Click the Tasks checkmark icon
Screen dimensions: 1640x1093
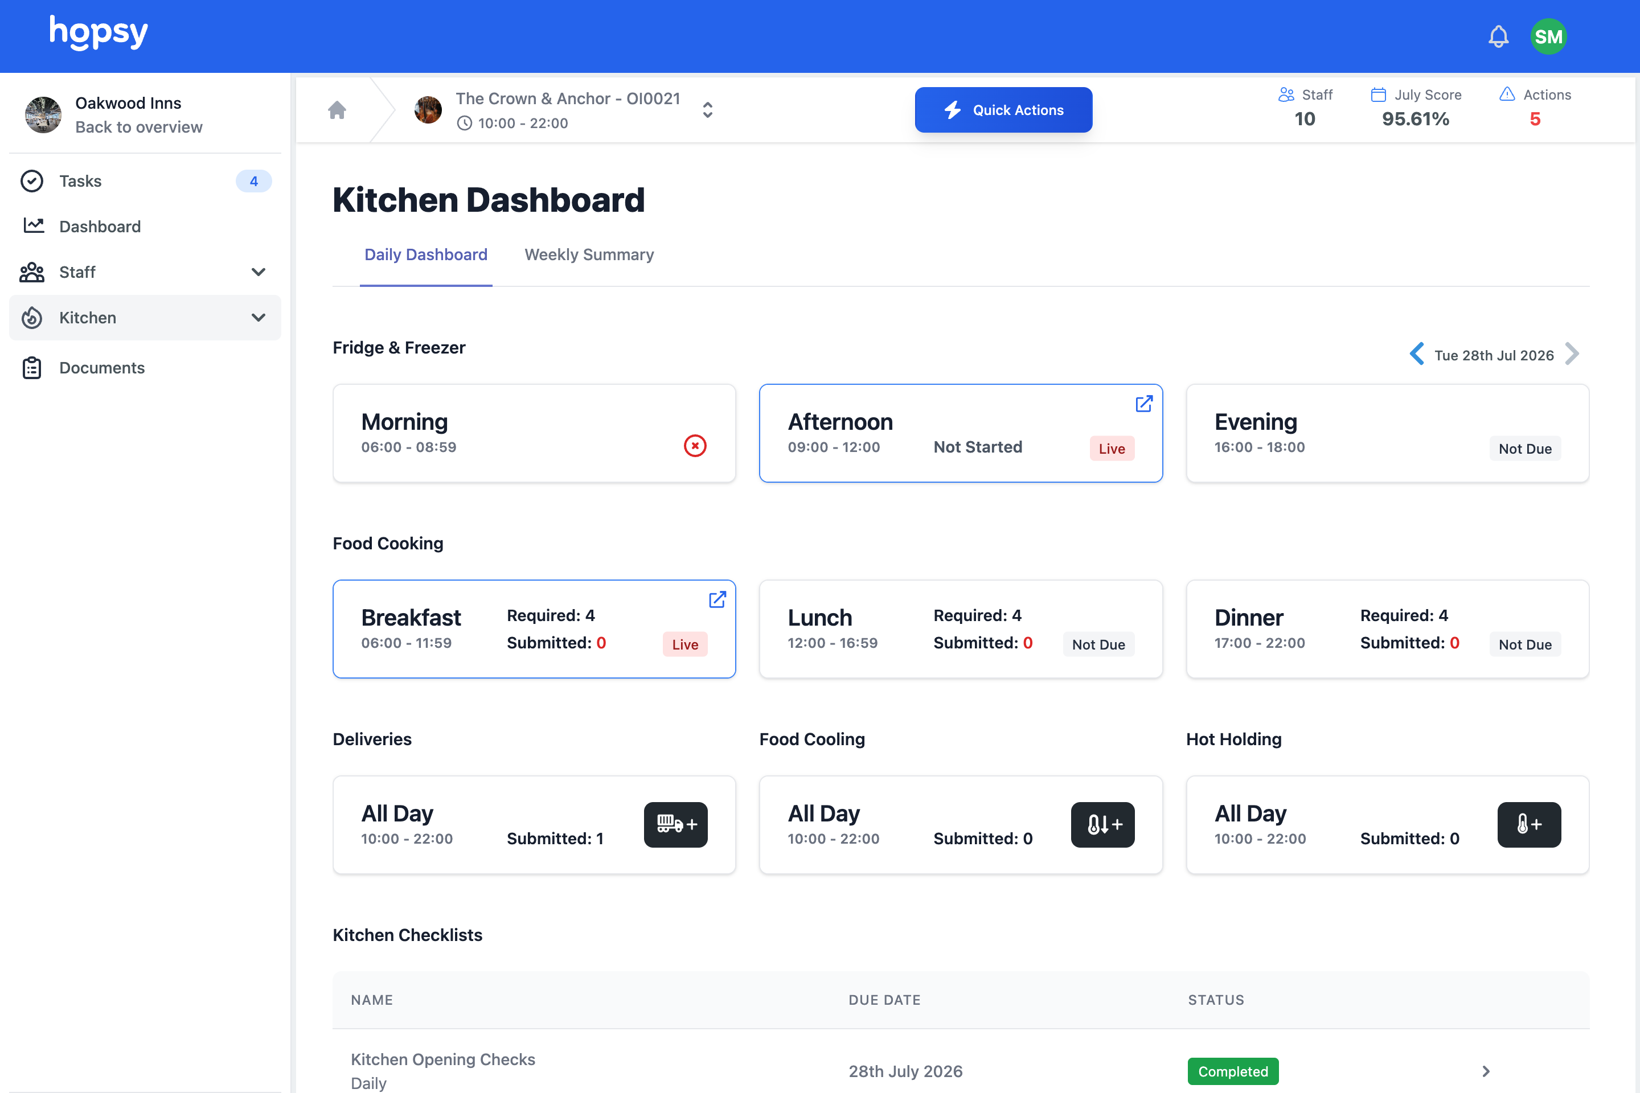coord(32,181)
